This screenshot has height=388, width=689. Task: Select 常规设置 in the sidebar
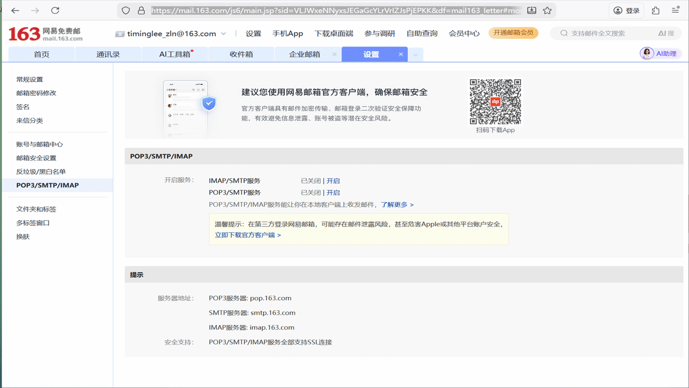pyautogui.click(x=30, y=79)
